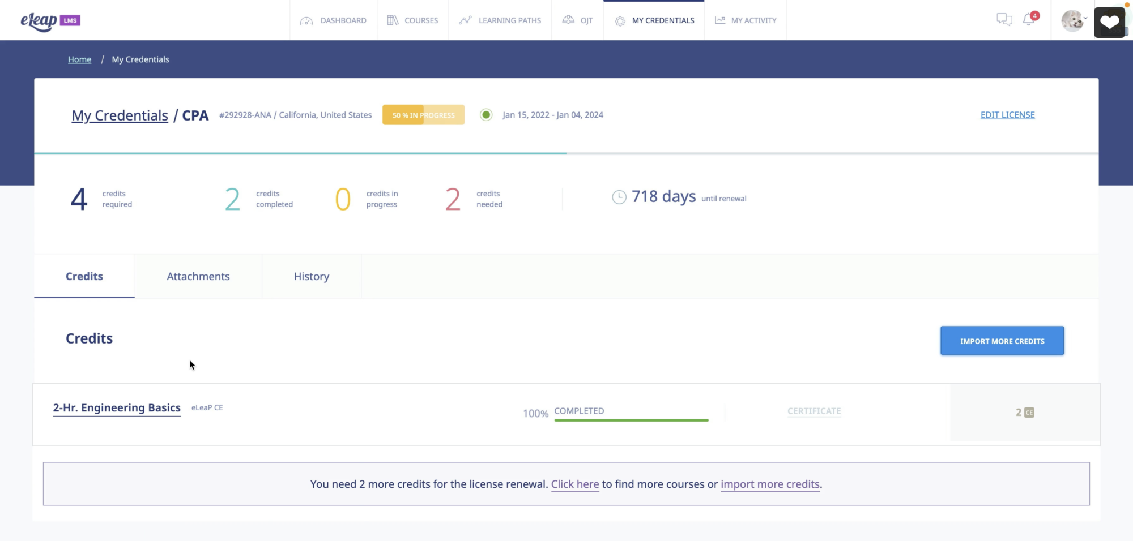
Task: Switch to the Attachments tab
Action: (198, 276)
